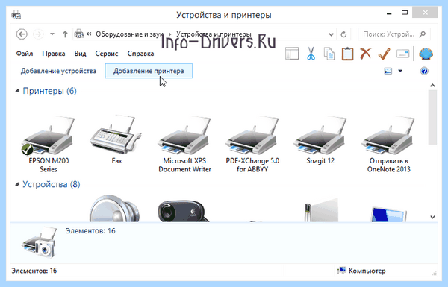Click the scrollbar up arrow
Viewport: 448px width, 287px height.
(x=432, y=85)
